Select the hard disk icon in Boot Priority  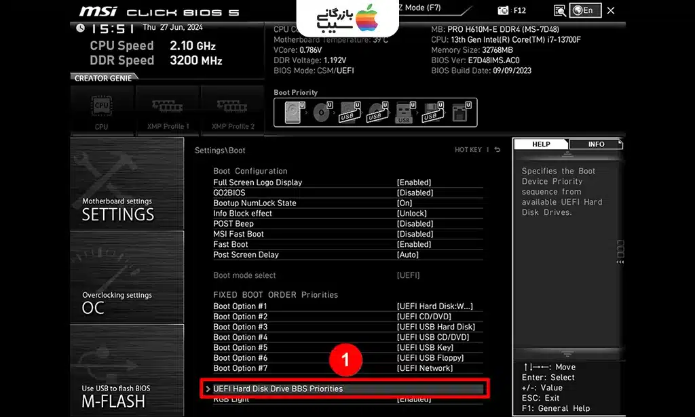[294, 113]
